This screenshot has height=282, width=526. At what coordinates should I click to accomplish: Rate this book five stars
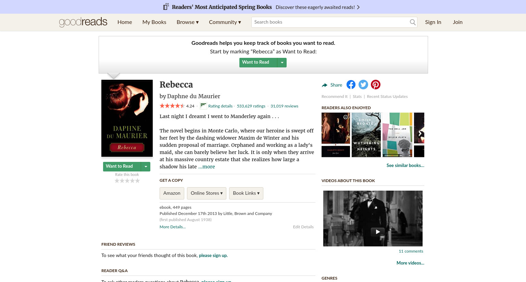[x=137, y=181]
